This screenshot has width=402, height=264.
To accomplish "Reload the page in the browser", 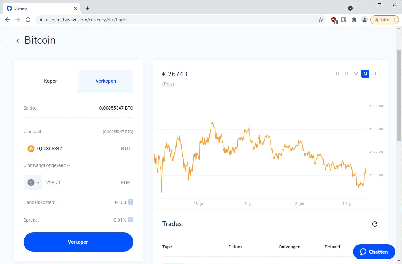I will pyautogui.click(x=28, y=20).
